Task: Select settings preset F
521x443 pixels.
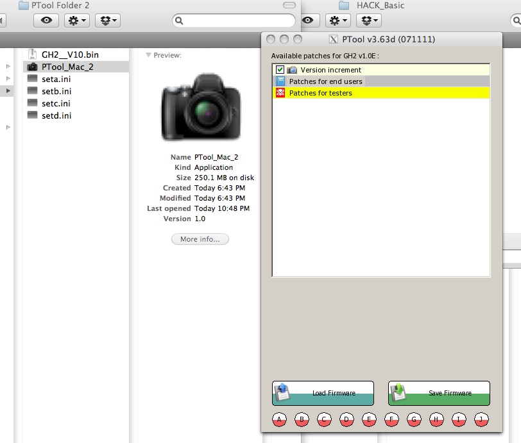Action: pos(391,419)
